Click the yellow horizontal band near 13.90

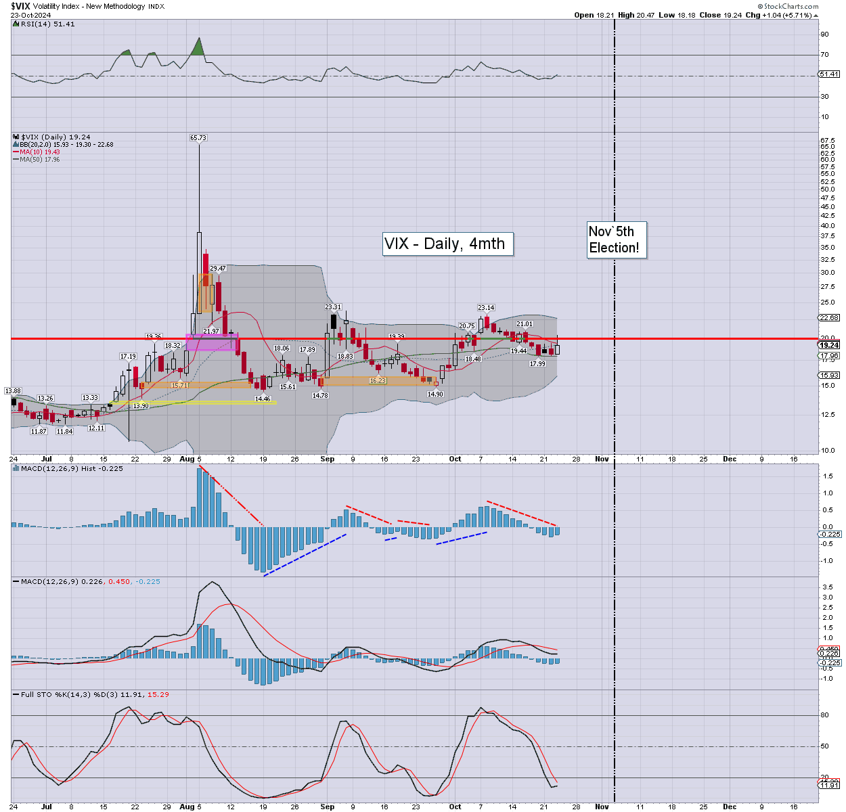[193, 403]
